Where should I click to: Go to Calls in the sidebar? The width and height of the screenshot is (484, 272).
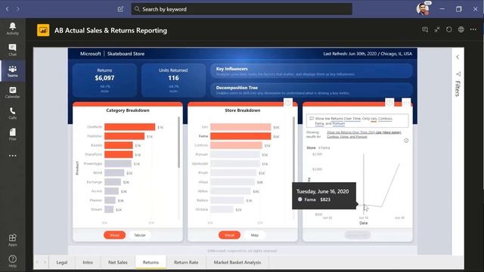point(12,113)
